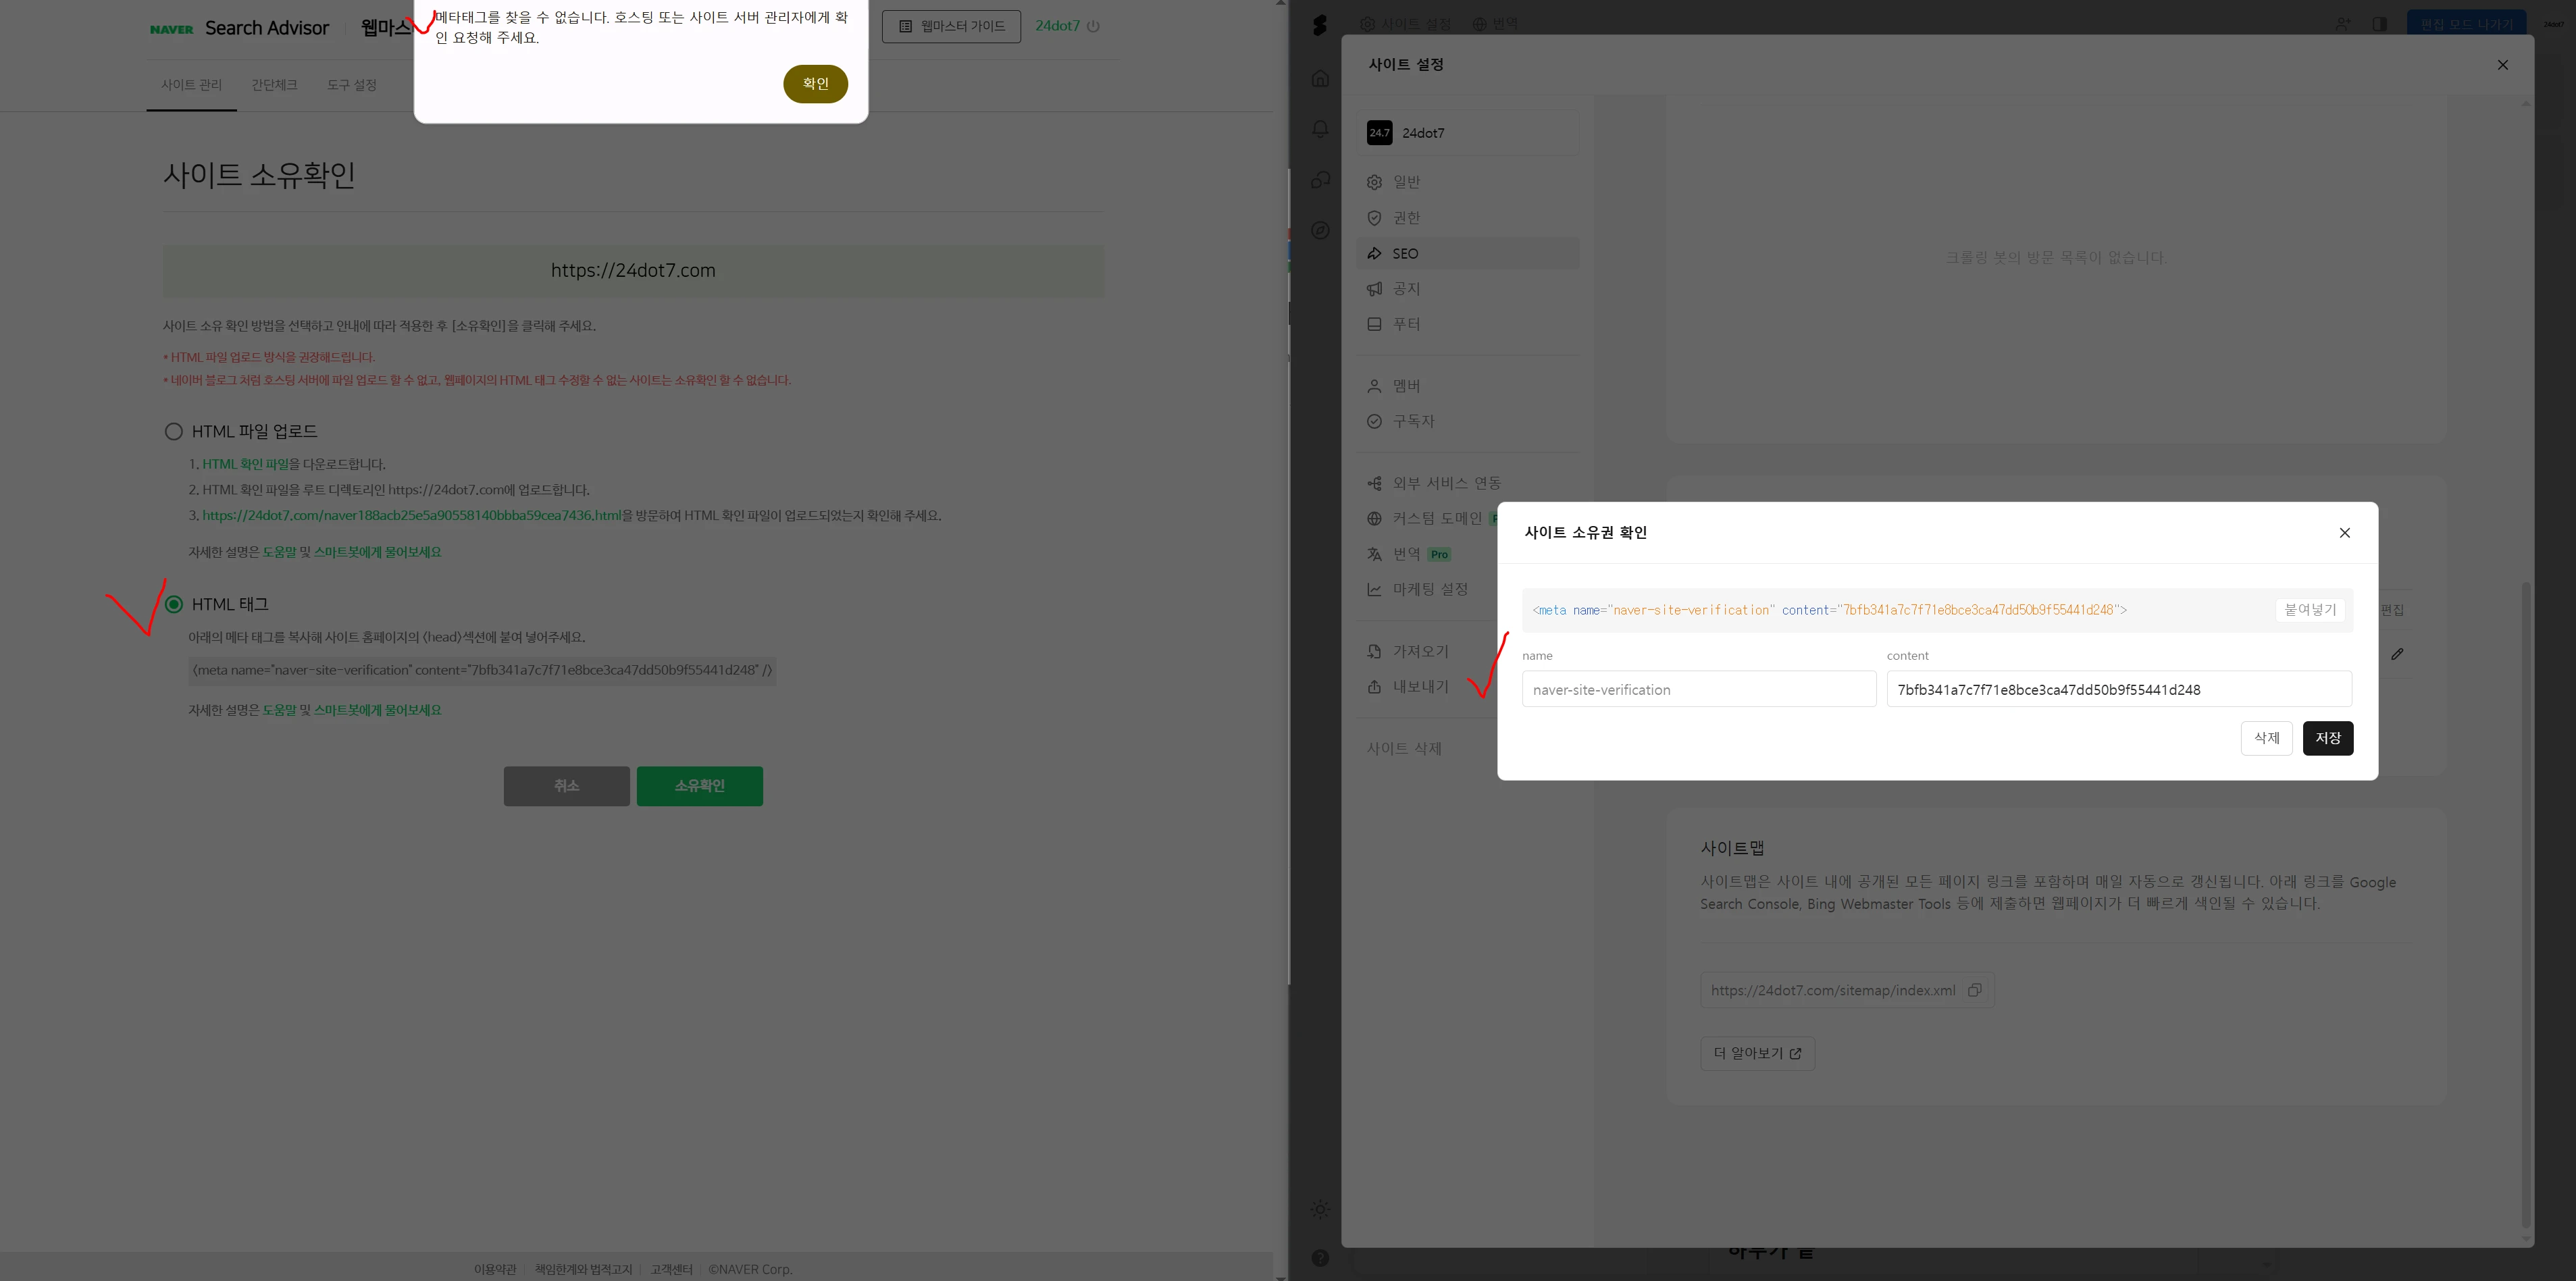This screenshot has height=1281, width=2576.
Task: Click the add member icon in top bar
Action: pyautogui.click(x=2343, y=24)
